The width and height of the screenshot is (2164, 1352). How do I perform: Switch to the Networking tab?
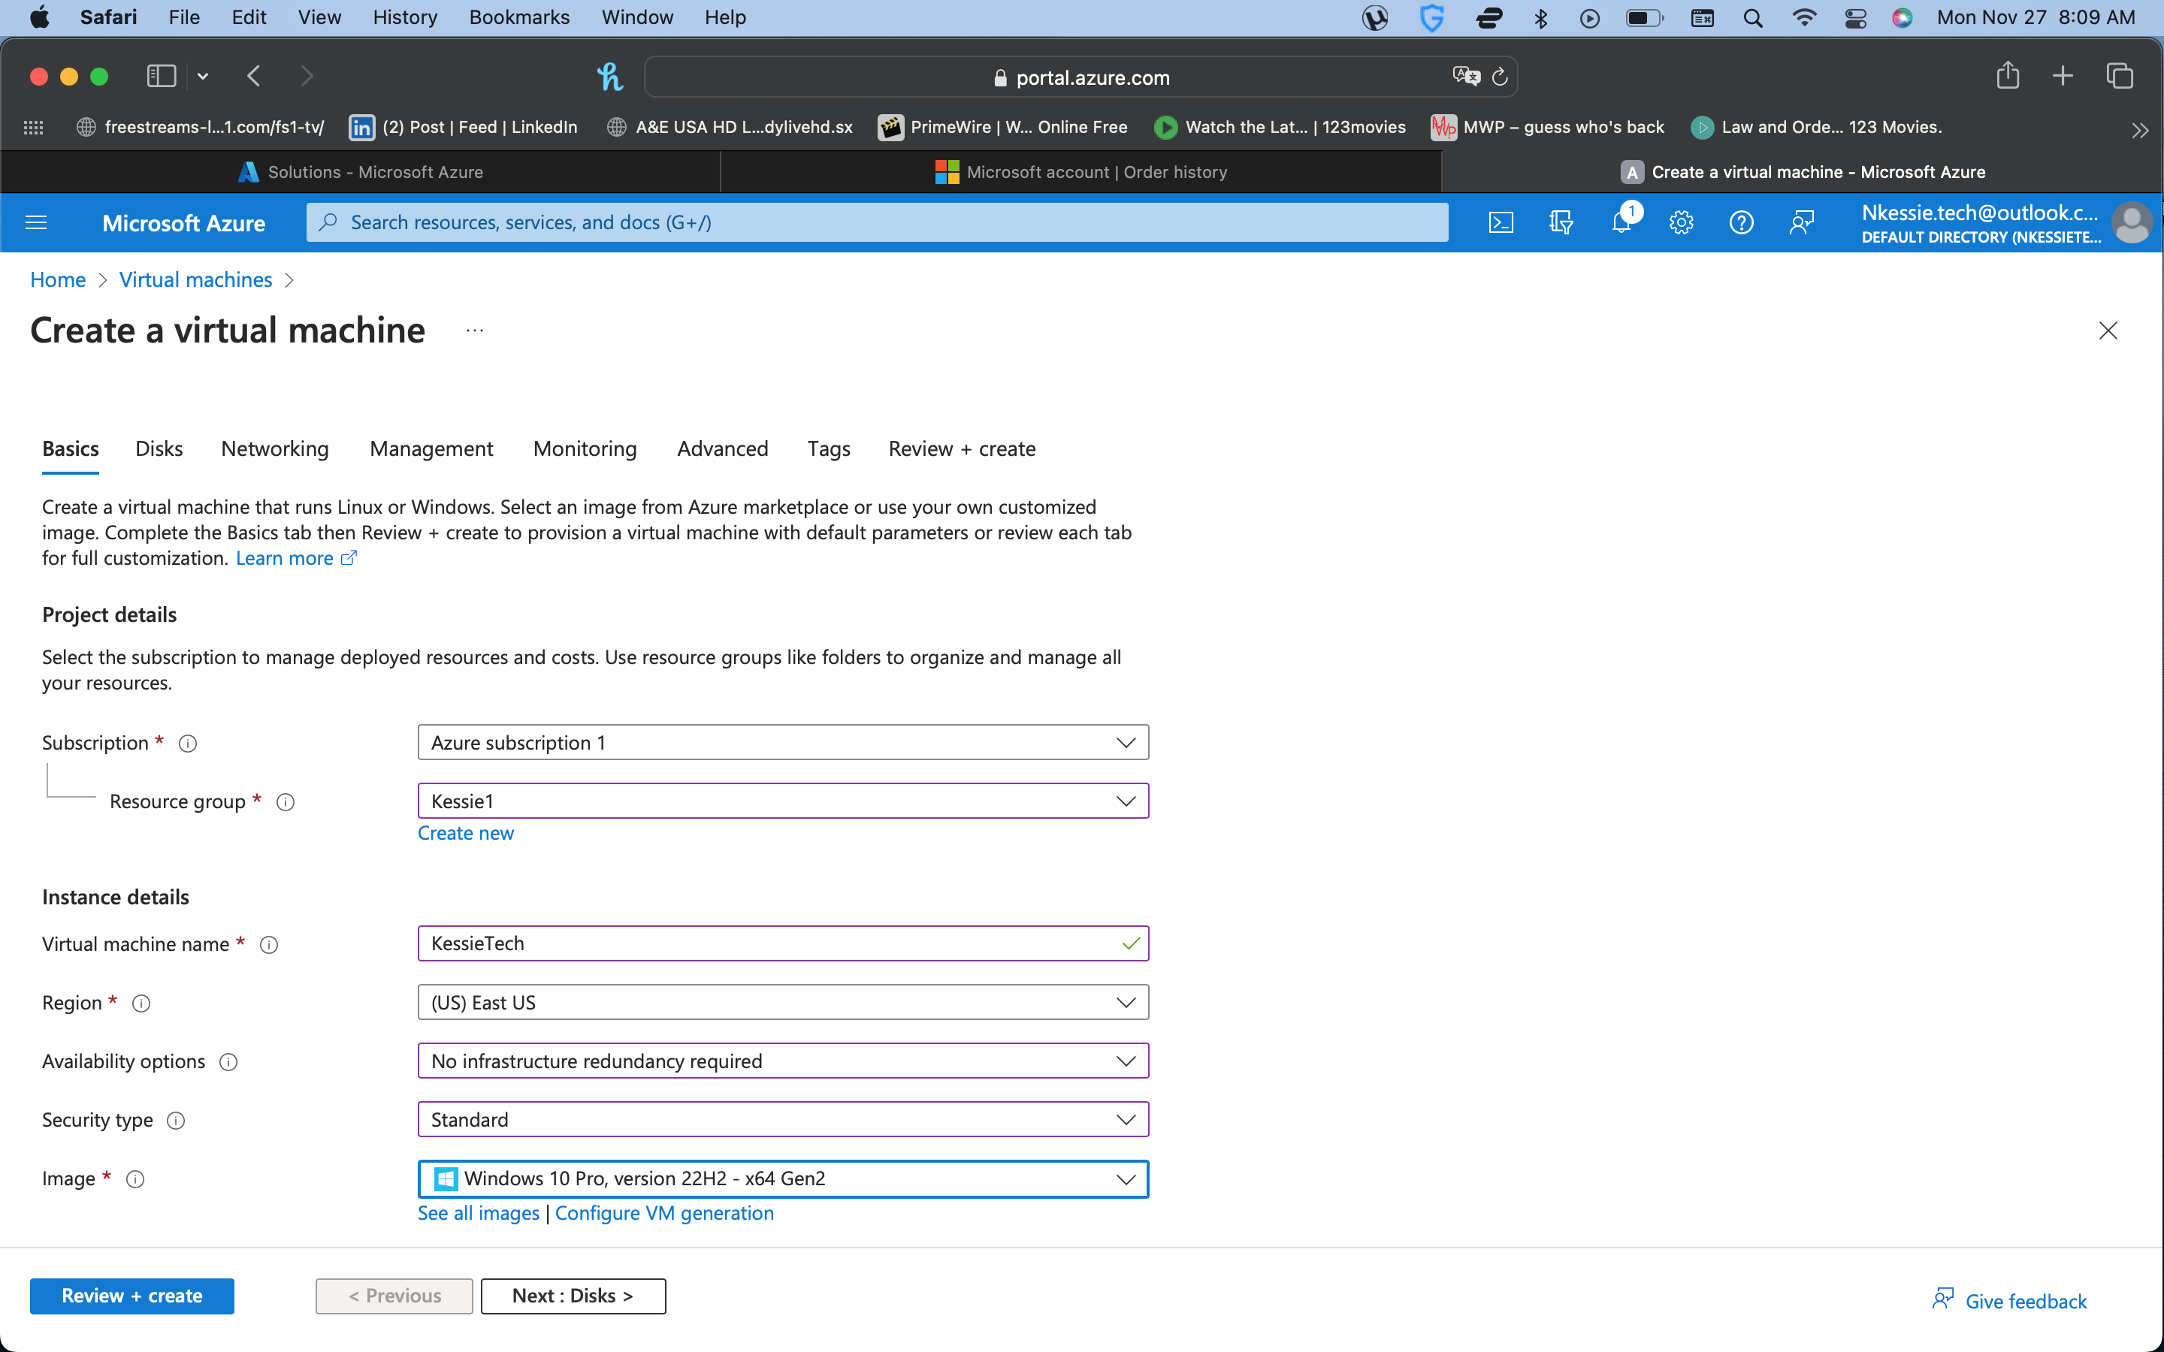click(274, 449)
